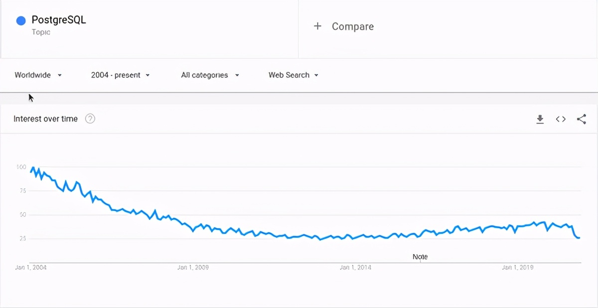598x308 pixels.
Task: Share the Interest over time chart
Action: click(x=581, y=119)
